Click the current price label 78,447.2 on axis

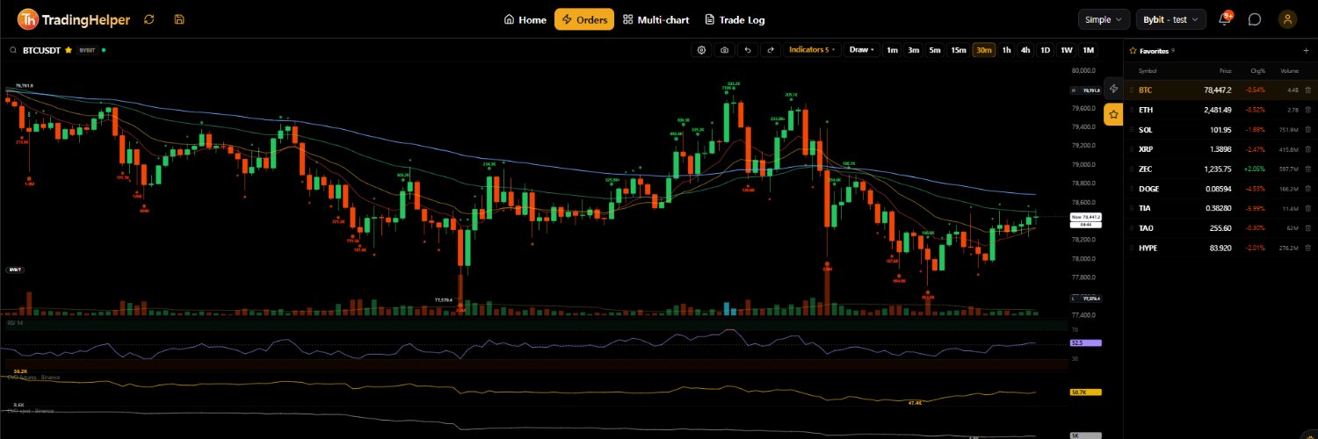pyautogui.click(x=1086, y=216)
